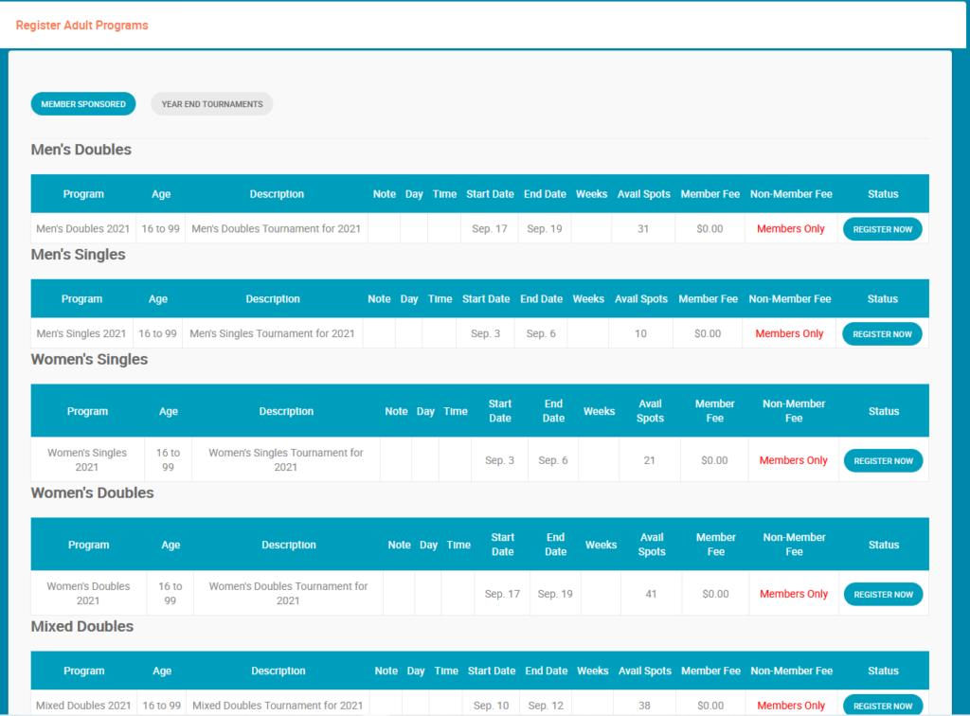Viewport: 970px width, 716px height.
Task: Select the Women's Doubles section heading
Action: 92,492
